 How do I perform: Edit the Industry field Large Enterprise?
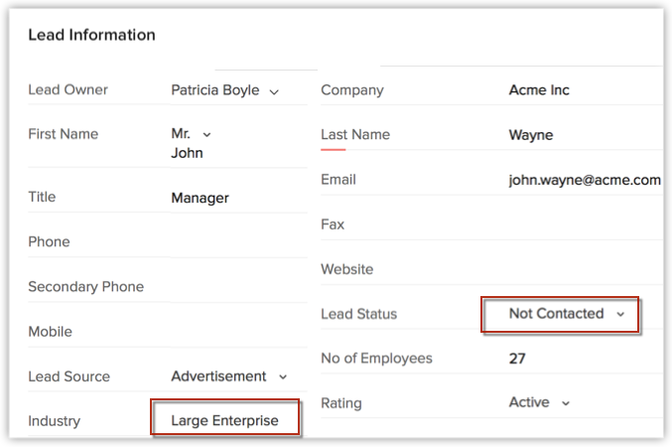tap(224, 421)
